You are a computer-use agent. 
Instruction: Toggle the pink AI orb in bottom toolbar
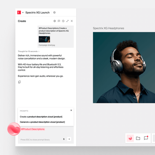pyautogui.click(x=130, y=138)
